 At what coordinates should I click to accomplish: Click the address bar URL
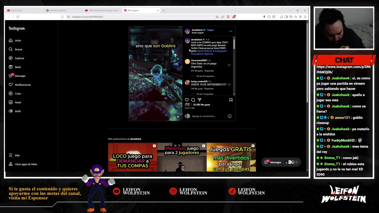coord(87,17)
